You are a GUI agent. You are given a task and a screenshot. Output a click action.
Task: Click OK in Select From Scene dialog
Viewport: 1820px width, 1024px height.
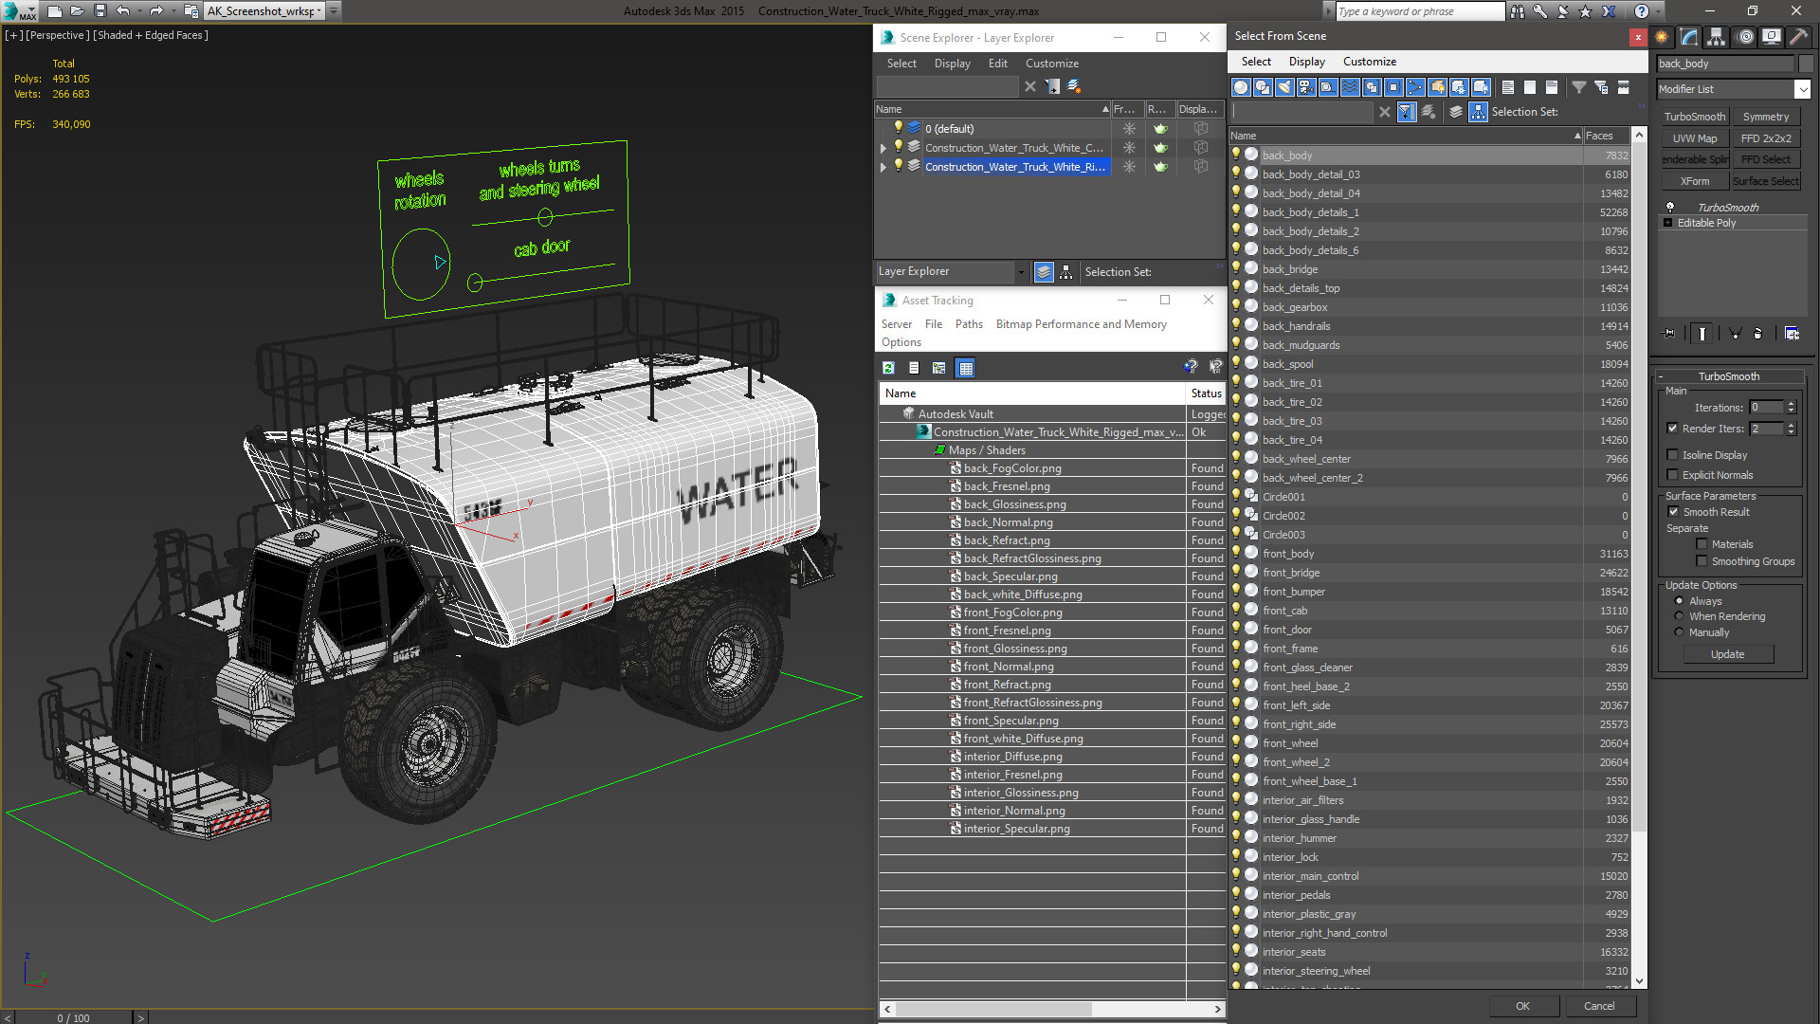(x=1522, y=1006)
